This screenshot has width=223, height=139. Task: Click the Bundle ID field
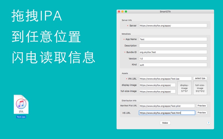coord(173,52)
